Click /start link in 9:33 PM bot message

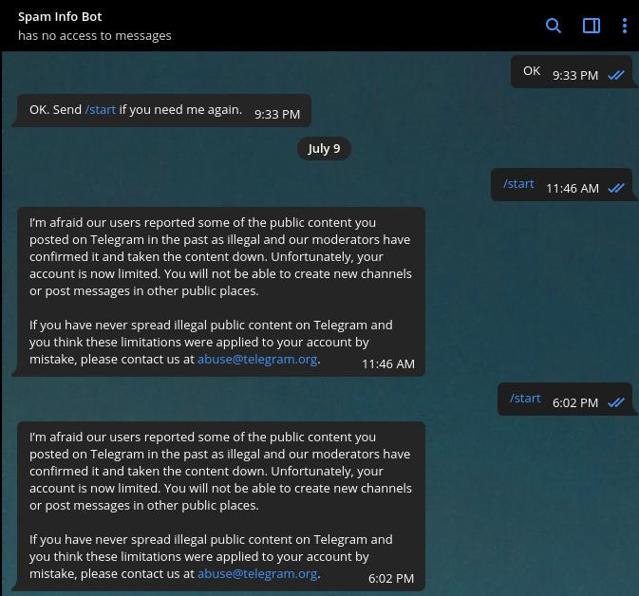[x=101, y=109]
